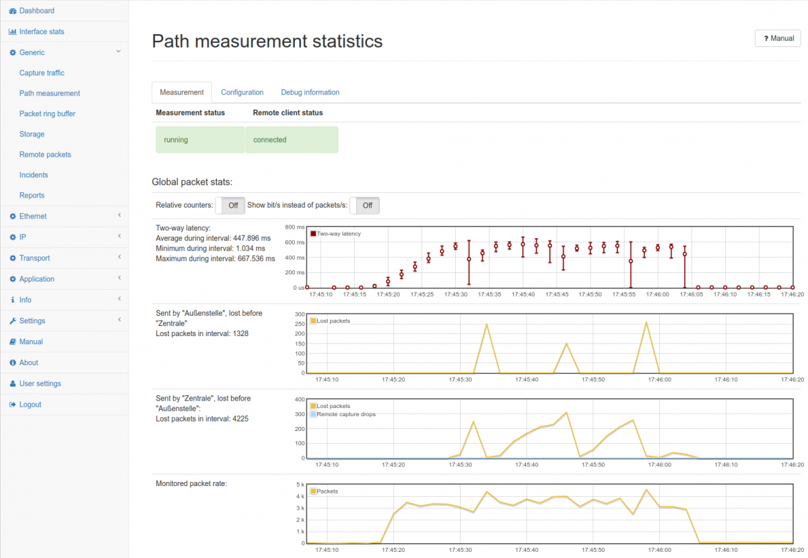
Task: Click the info icon next to the Info entry
Action: [x=12, y=300]
